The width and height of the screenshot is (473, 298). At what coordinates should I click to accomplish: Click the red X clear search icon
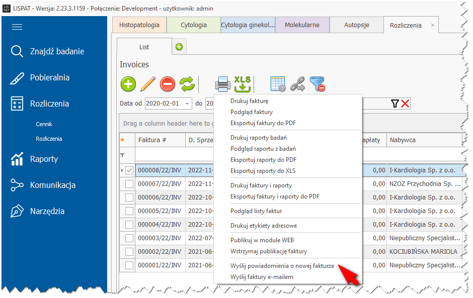[x=405, y=104]
